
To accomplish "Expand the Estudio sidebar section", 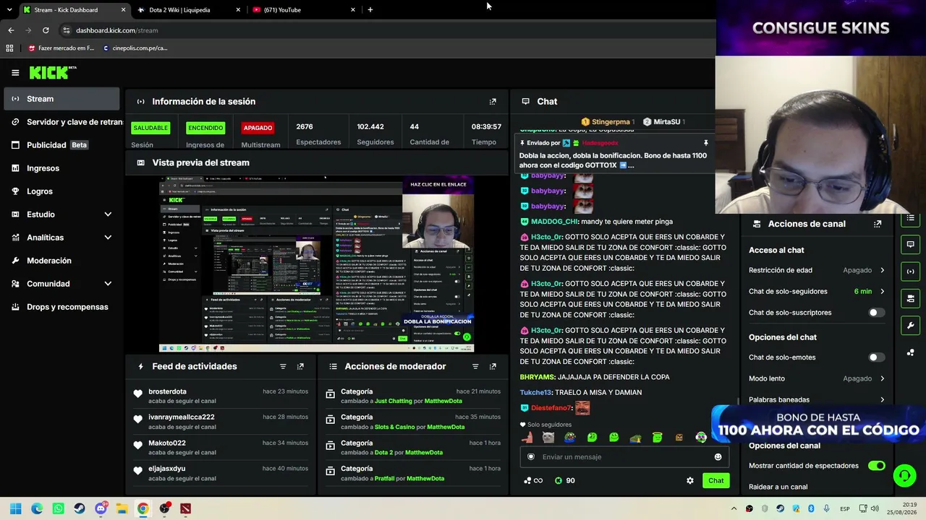I will (x=61, y=214).
